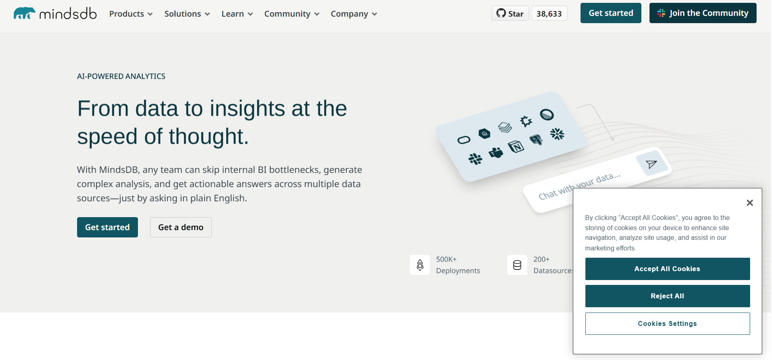The image size is (772, 360).
Task: Accept all cookies in the consent dialog
Action: tap(667, 269)
